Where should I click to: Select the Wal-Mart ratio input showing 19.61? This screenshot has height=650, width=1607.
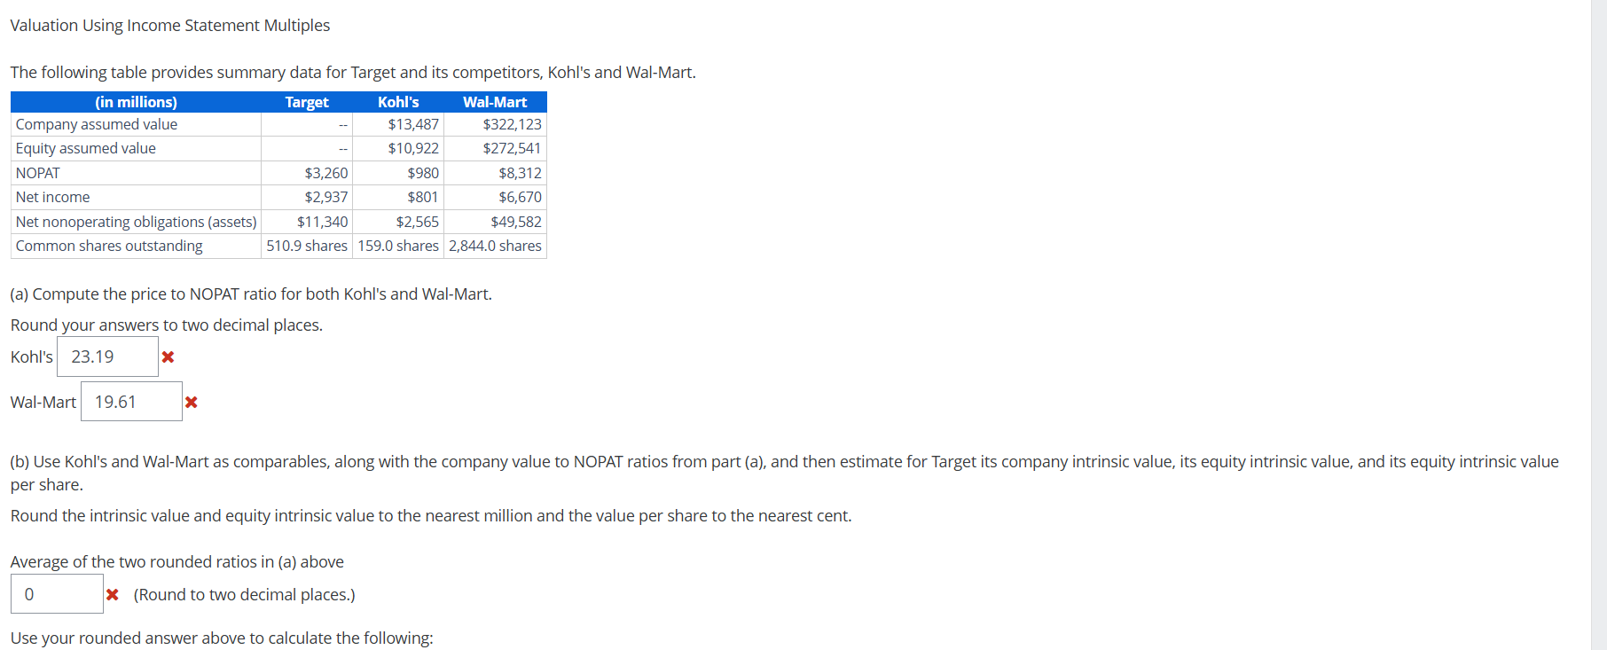(x=131, y=401)
